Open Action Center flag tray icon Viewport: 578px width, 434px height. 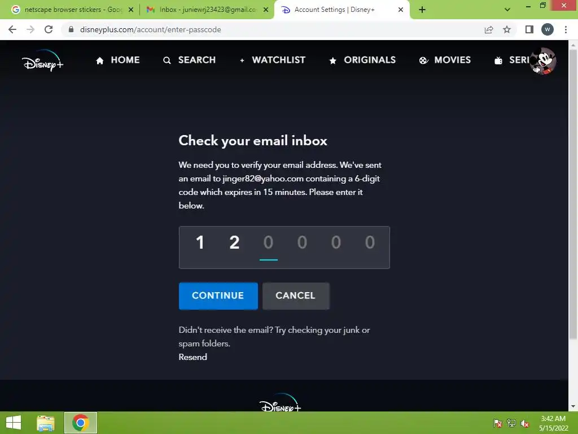pyautogui.click(x=498, y=423)
